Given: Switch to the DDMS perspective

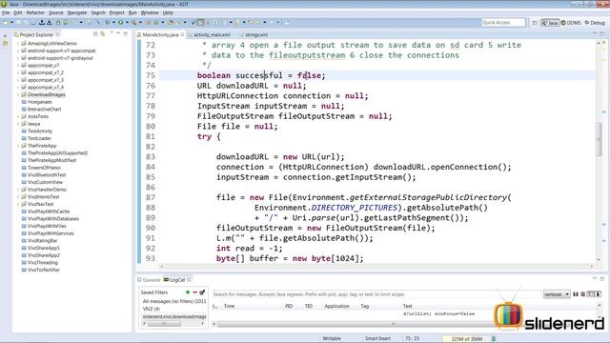Looking at the screenshot, I should 571,23.
